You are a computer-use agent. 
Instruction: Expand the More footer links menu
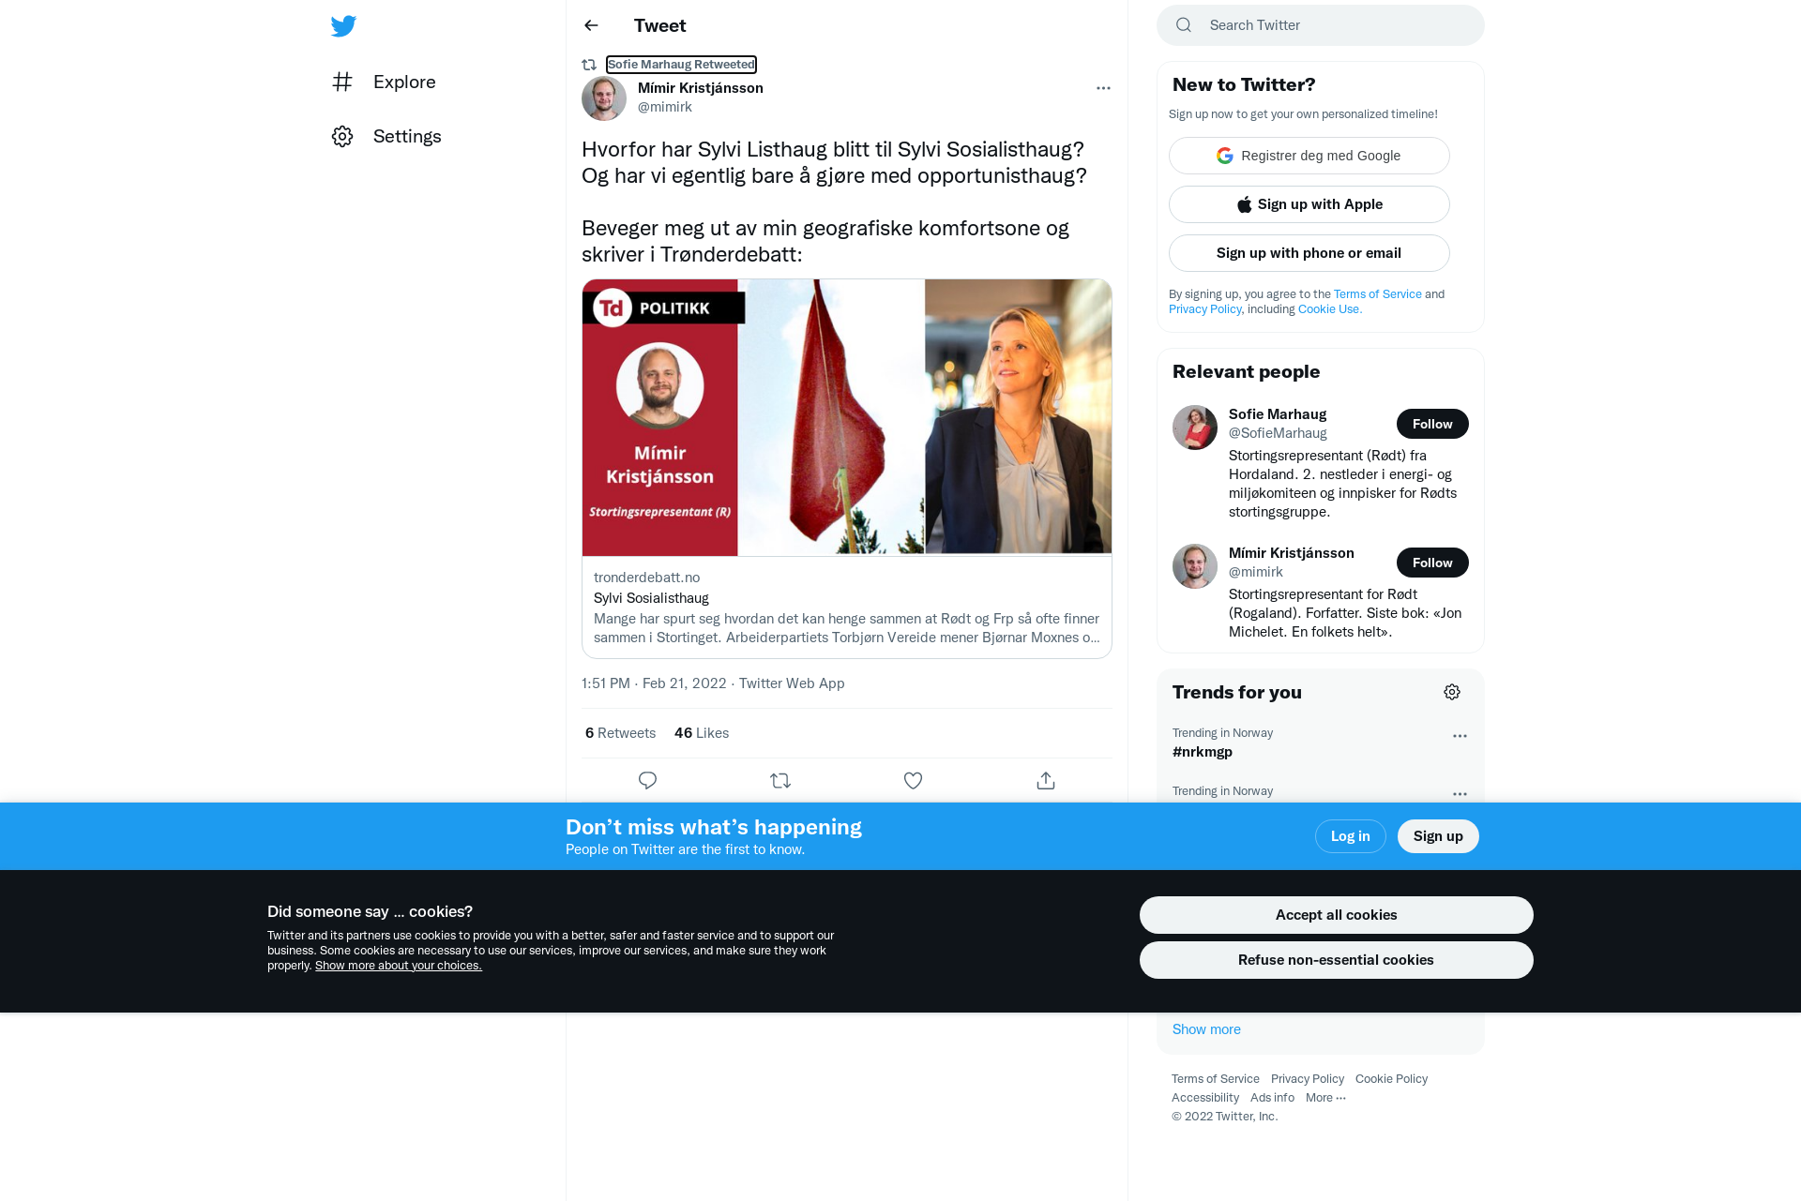pos(1325,1098)
